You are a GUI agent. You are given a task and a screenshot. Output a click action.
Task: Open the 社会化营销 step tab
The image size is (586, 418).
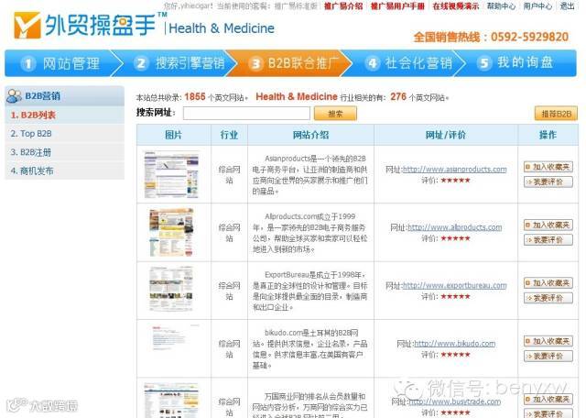(x=408, y=63)
